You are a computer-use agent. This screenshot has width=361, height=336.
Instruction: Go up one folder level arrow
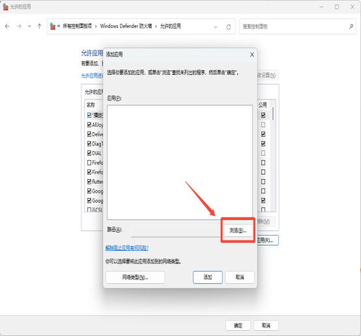(x=39, y=26)
